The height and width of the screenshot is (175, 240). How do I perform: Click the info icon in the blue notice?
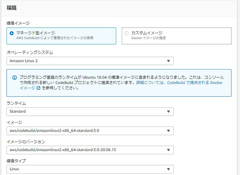point(14,78)
